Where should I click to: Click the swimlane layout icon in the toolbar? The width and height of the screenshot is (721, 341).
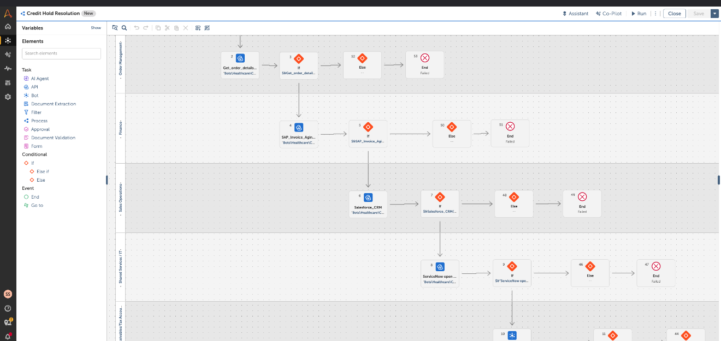(x=198, y=28)
